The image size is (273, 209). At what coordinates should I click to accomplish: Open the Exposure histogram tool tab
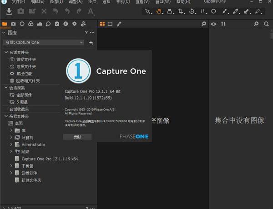click(x=40, y=24)
